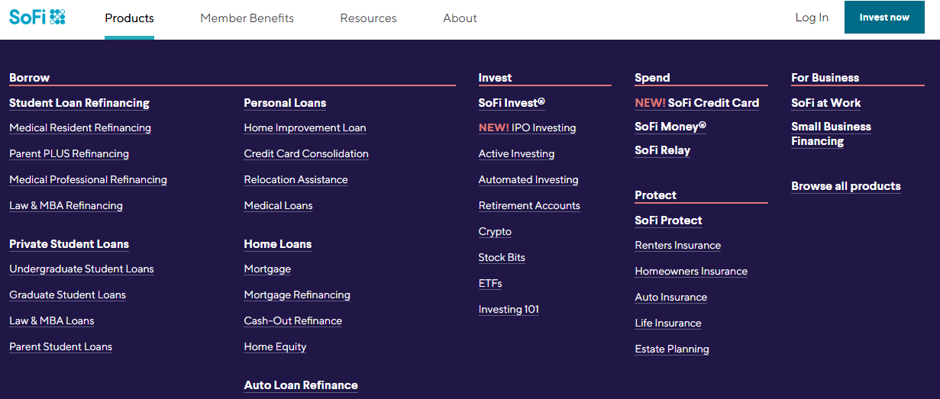Open the Invest section heading
This screenshot has height=399, width=940.
click(x=495, y=78)
